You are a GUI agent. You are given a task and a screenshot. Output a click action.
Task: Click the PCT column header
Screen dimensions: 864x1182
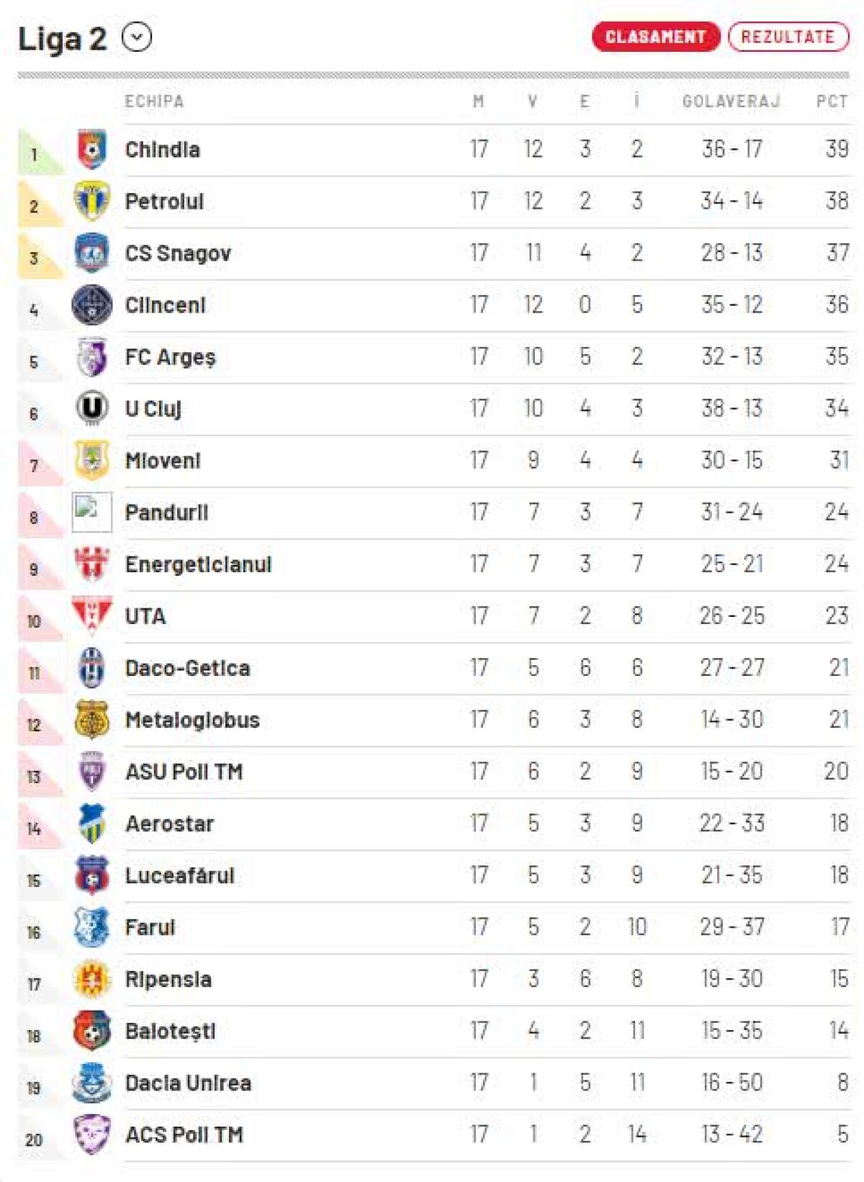[832, 101]
